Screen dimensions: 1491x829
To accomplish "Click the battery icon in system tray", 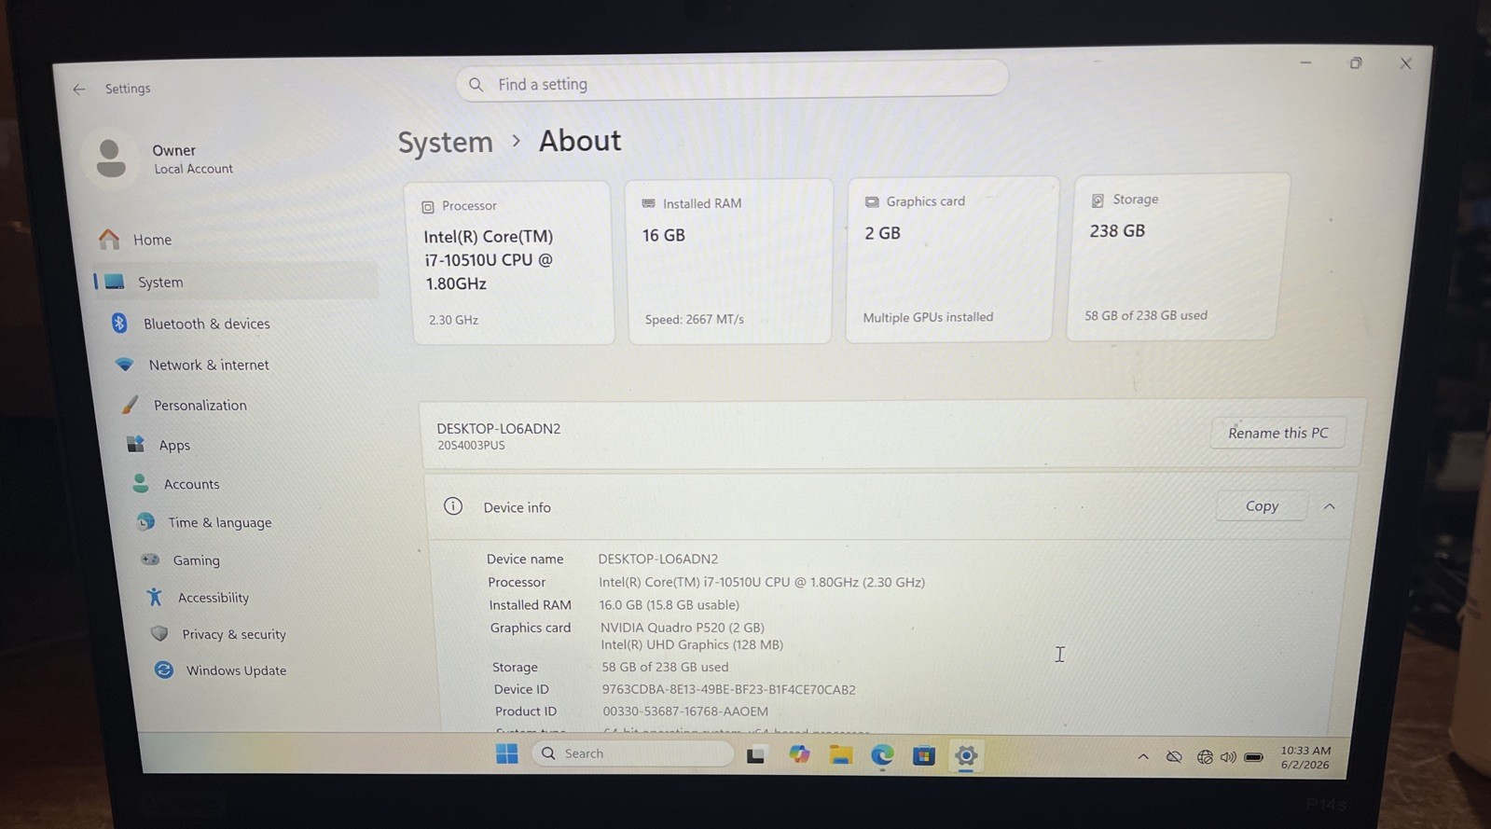I will [x=1254, y=757].
